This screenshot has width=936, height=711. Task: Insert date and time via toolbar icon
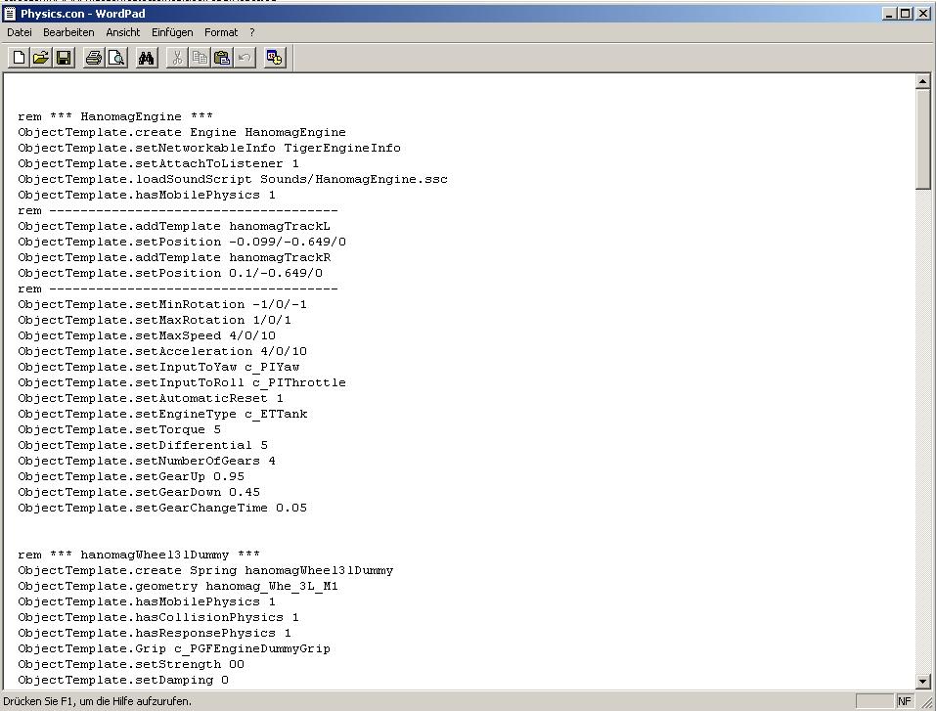[x=275, y=58]
